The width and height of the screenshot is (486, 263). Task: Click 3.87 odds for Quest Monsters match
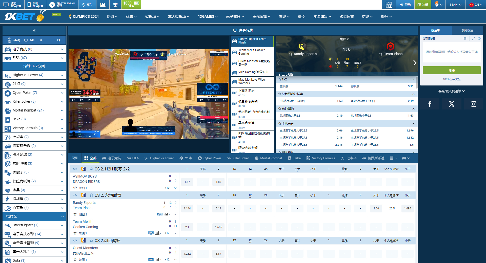(x=218, y=254)
